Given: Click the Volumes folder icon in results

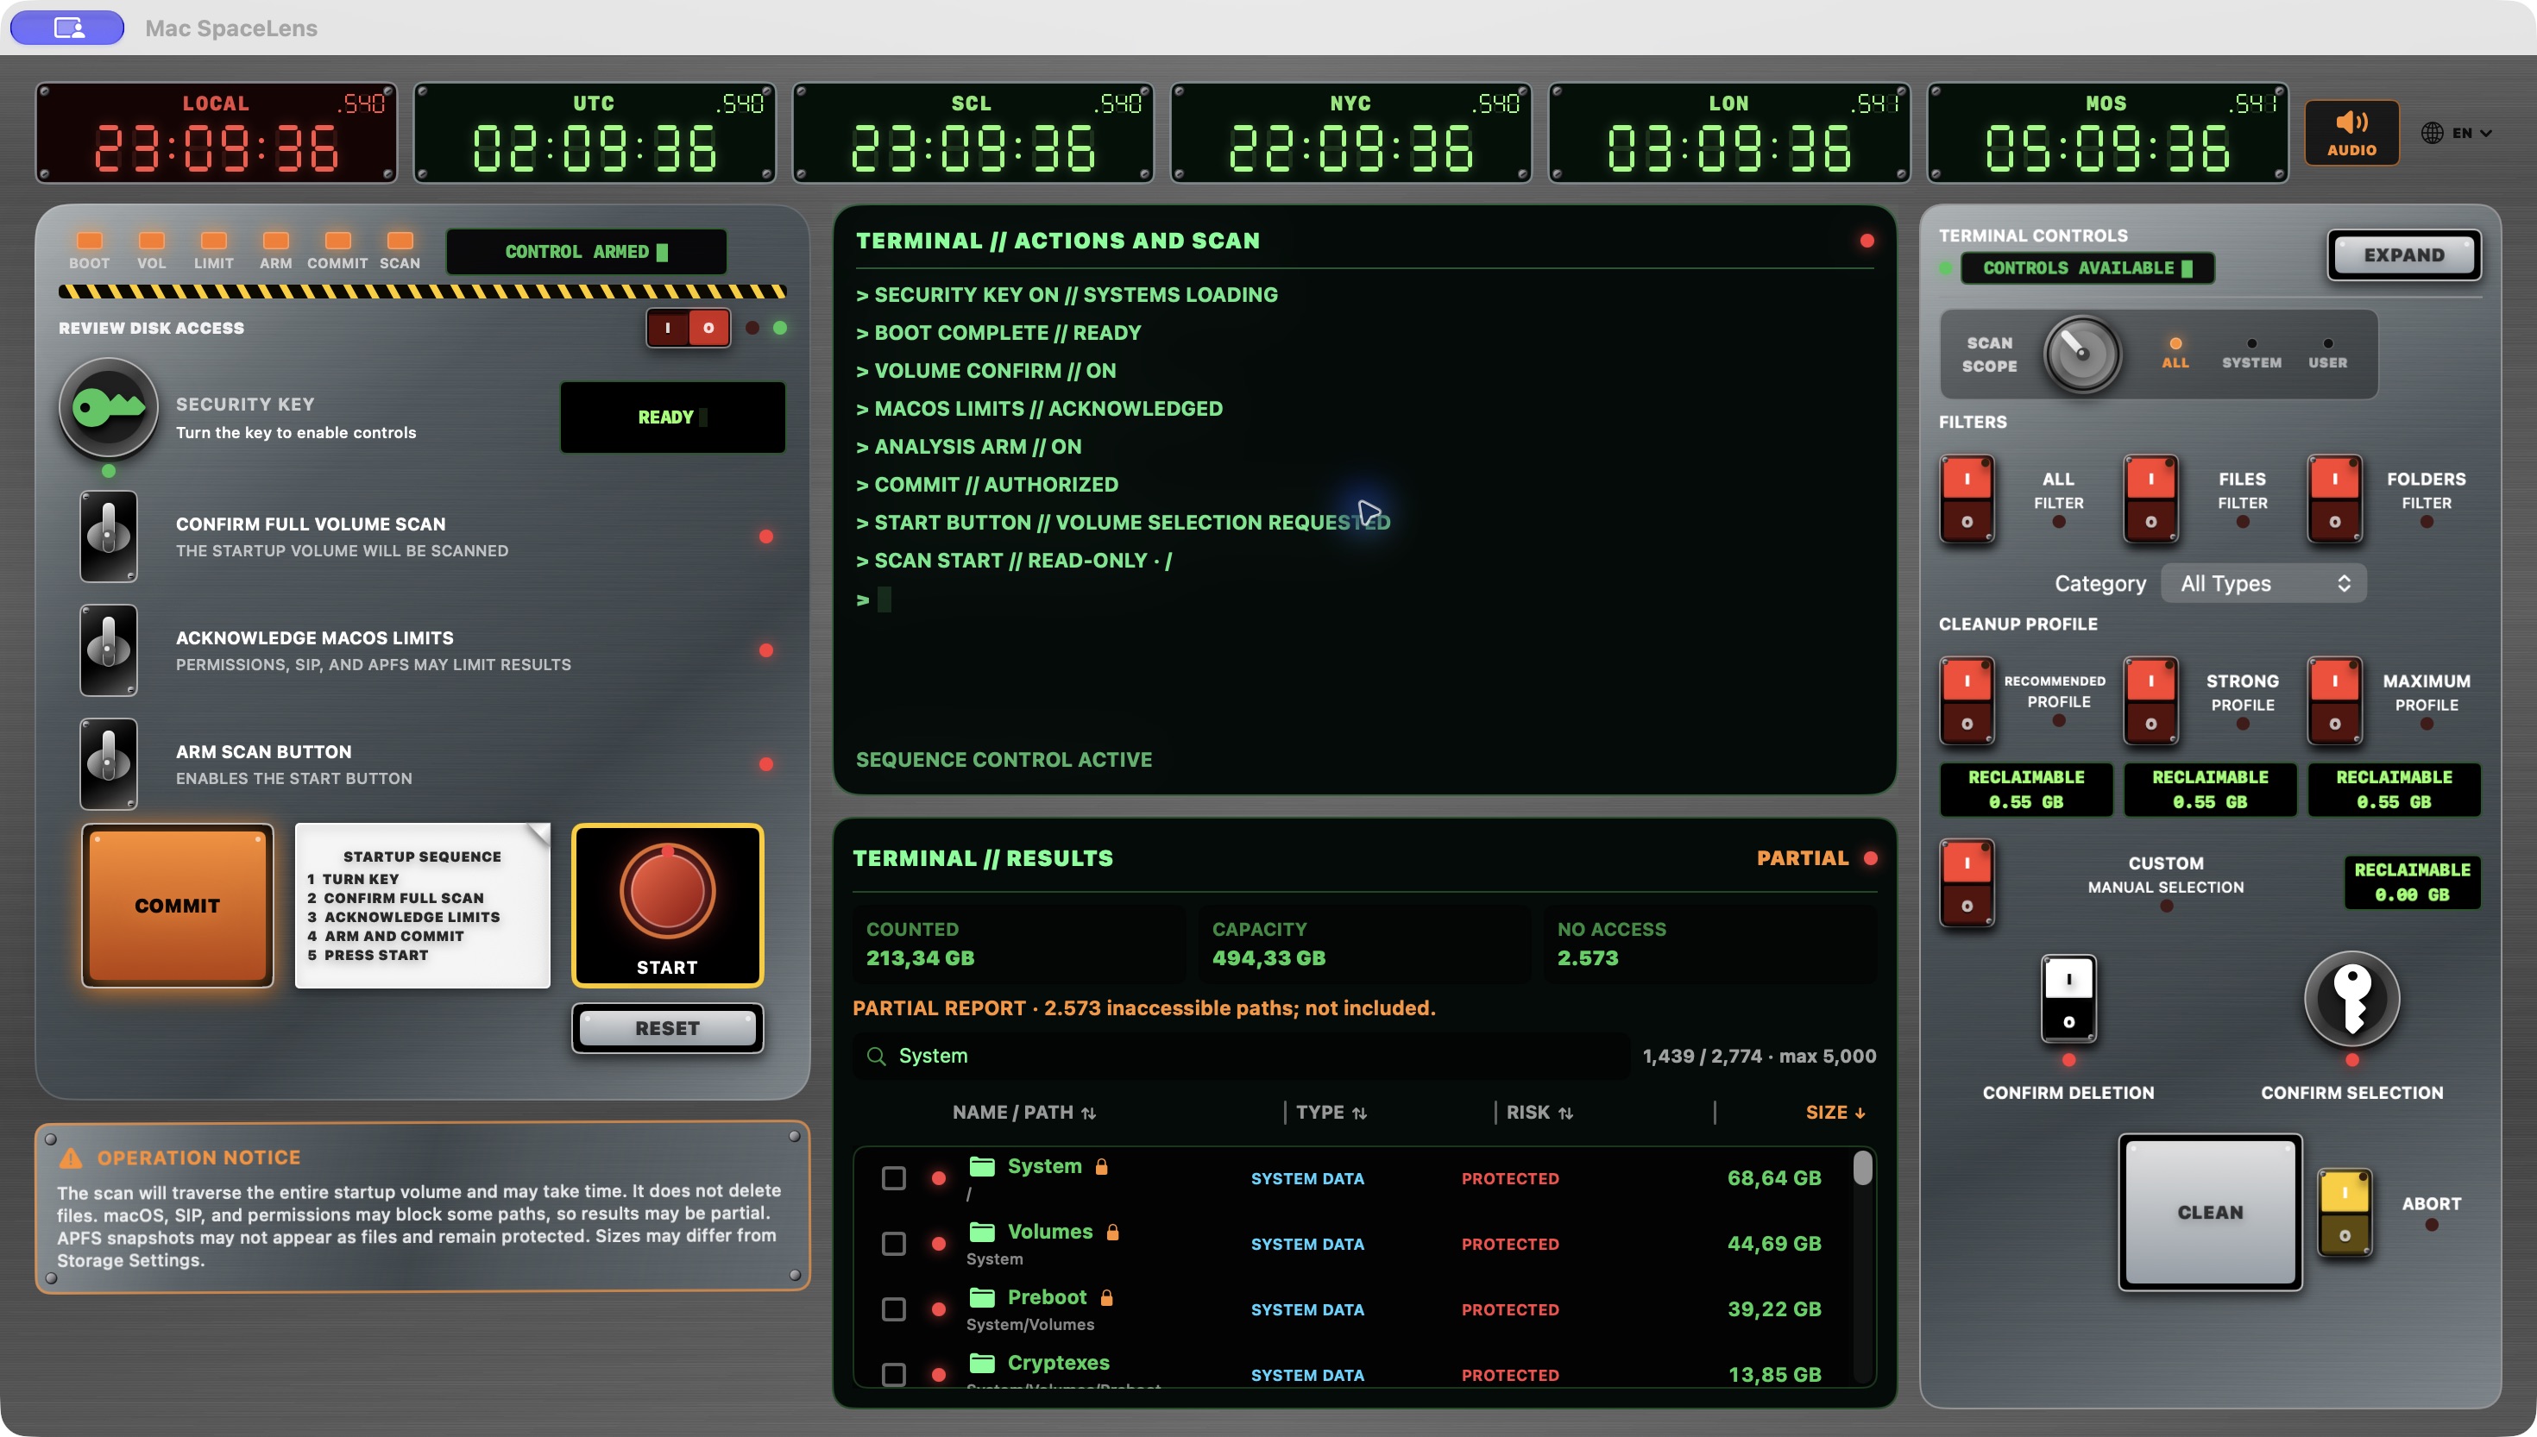Looking at the screenshot, I should tap(981, 1231).
